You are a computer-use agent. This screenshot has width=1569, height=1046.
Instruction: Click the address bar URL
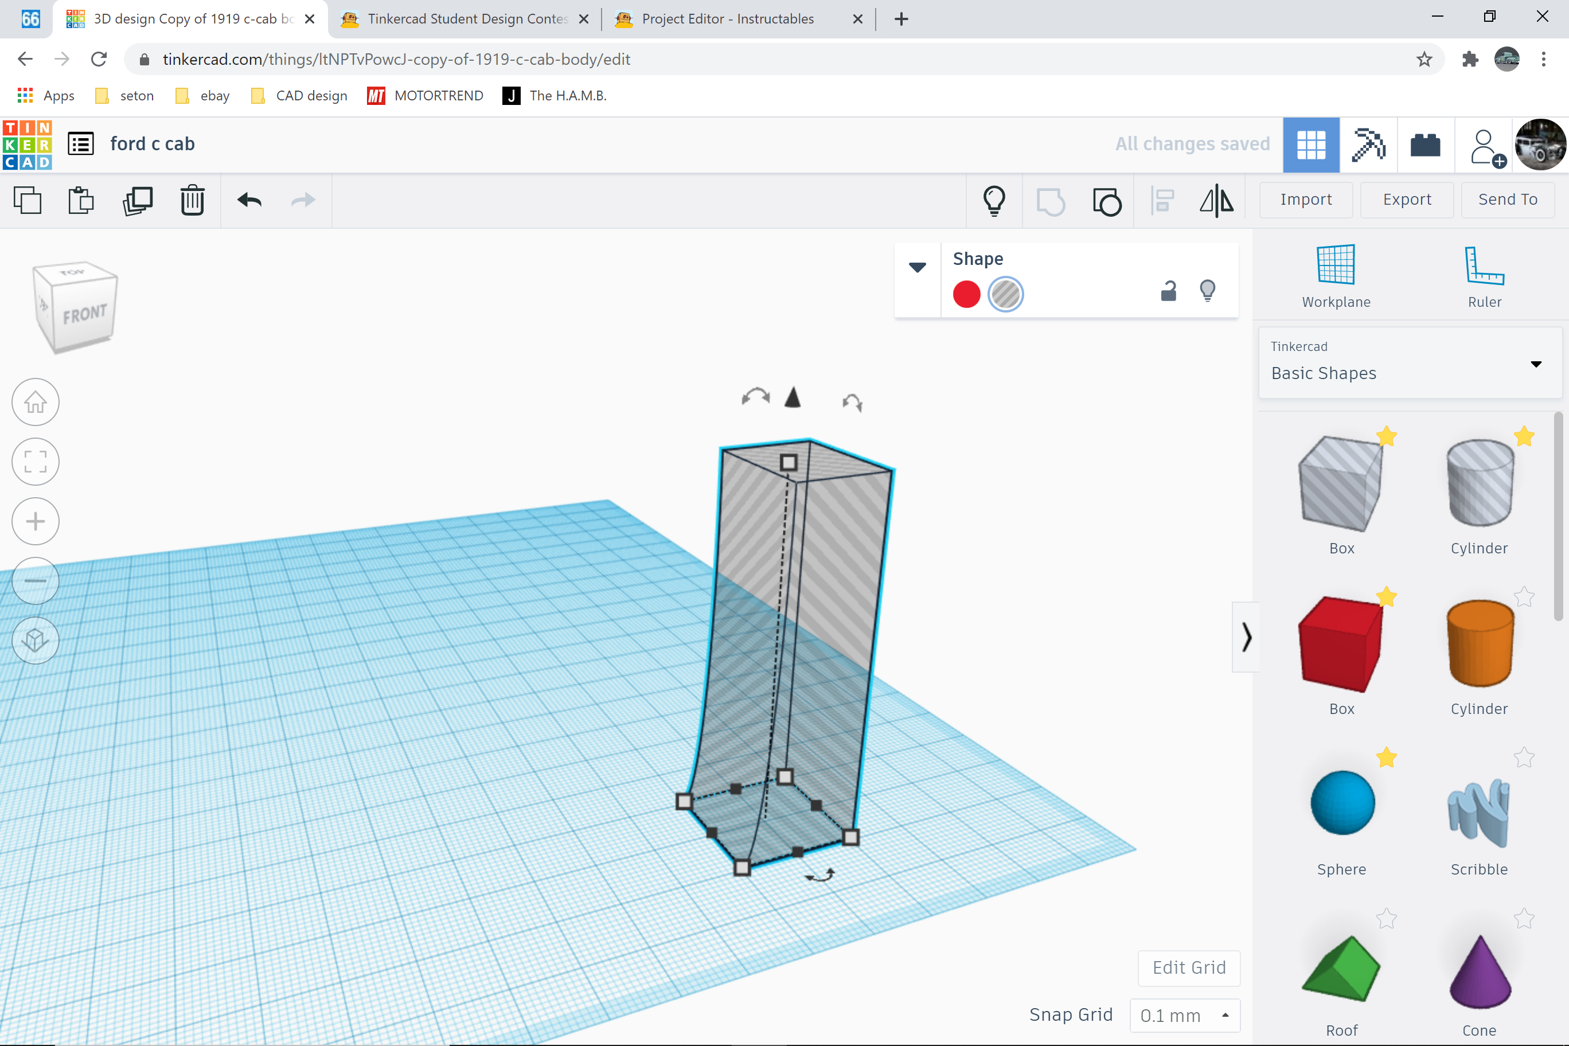pyautogui.click(x=396, y=60)
